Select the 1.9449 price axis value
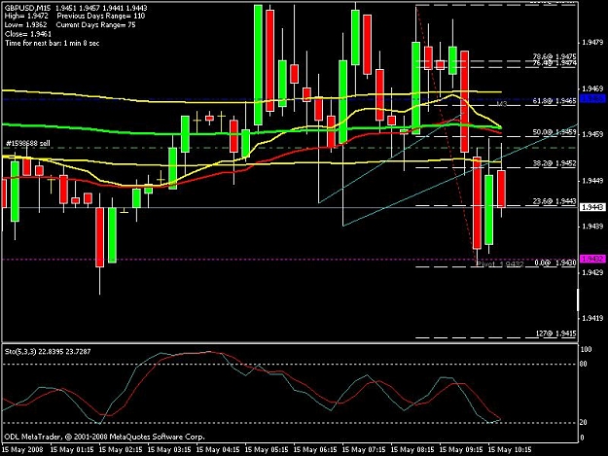 (592, 181)
